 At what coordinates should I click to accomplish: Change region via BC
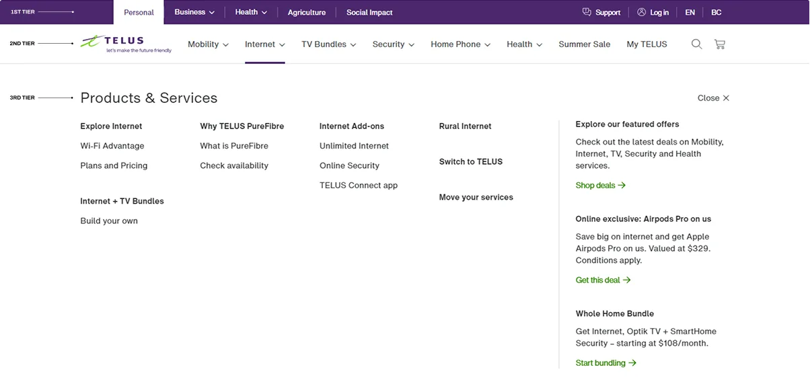pos(716,12)
